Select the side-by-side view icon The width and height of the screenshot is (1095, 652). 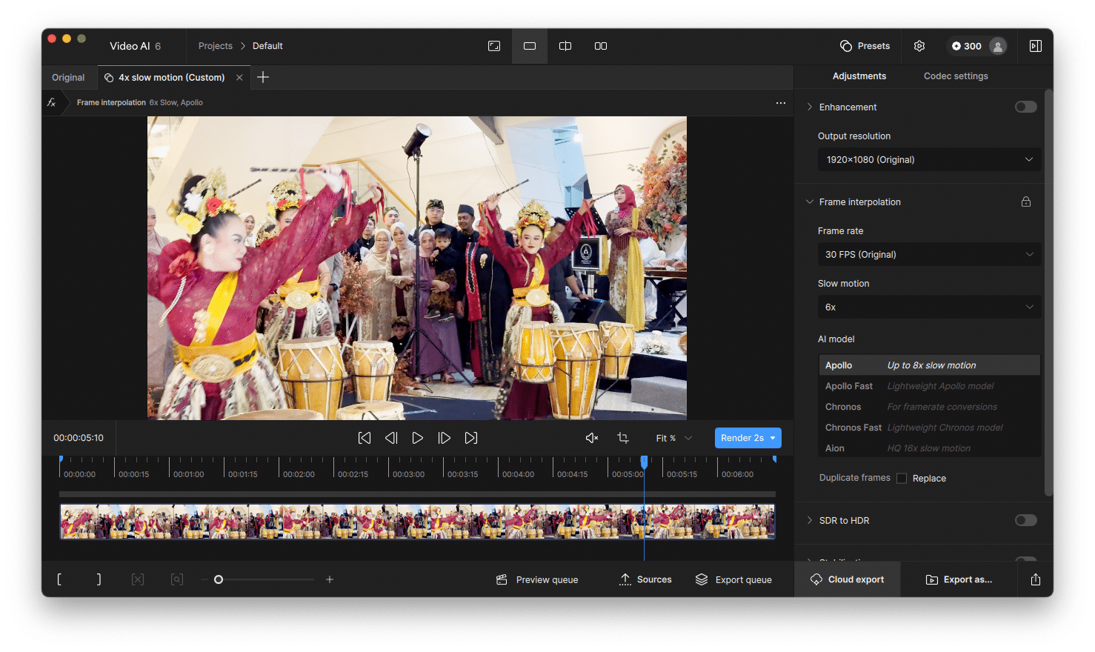tap(601, 46)
